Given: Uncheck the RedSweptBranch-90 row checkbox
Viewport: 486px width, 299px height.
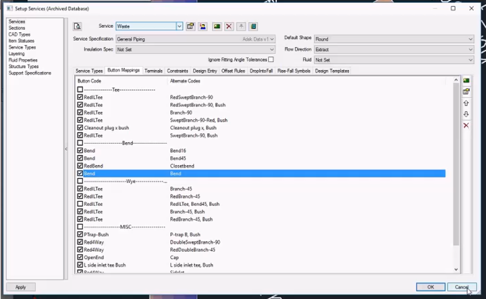Looking at the screenshot, I should click(80, 97).
